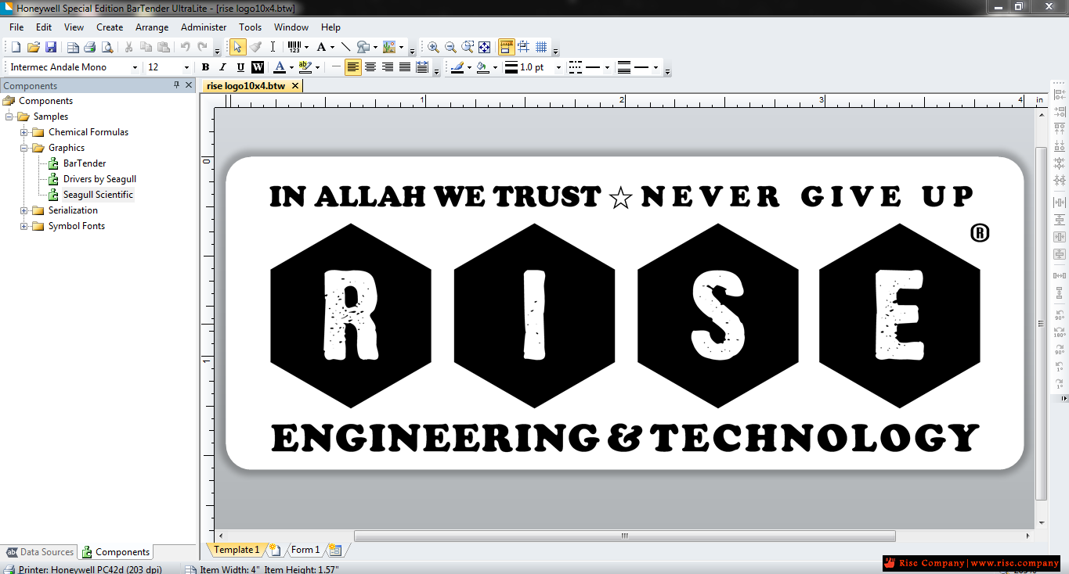This screenshot has width=1069, height=574.
Task: Click the text I-beam cursor tool
Action: click(273, 48)
